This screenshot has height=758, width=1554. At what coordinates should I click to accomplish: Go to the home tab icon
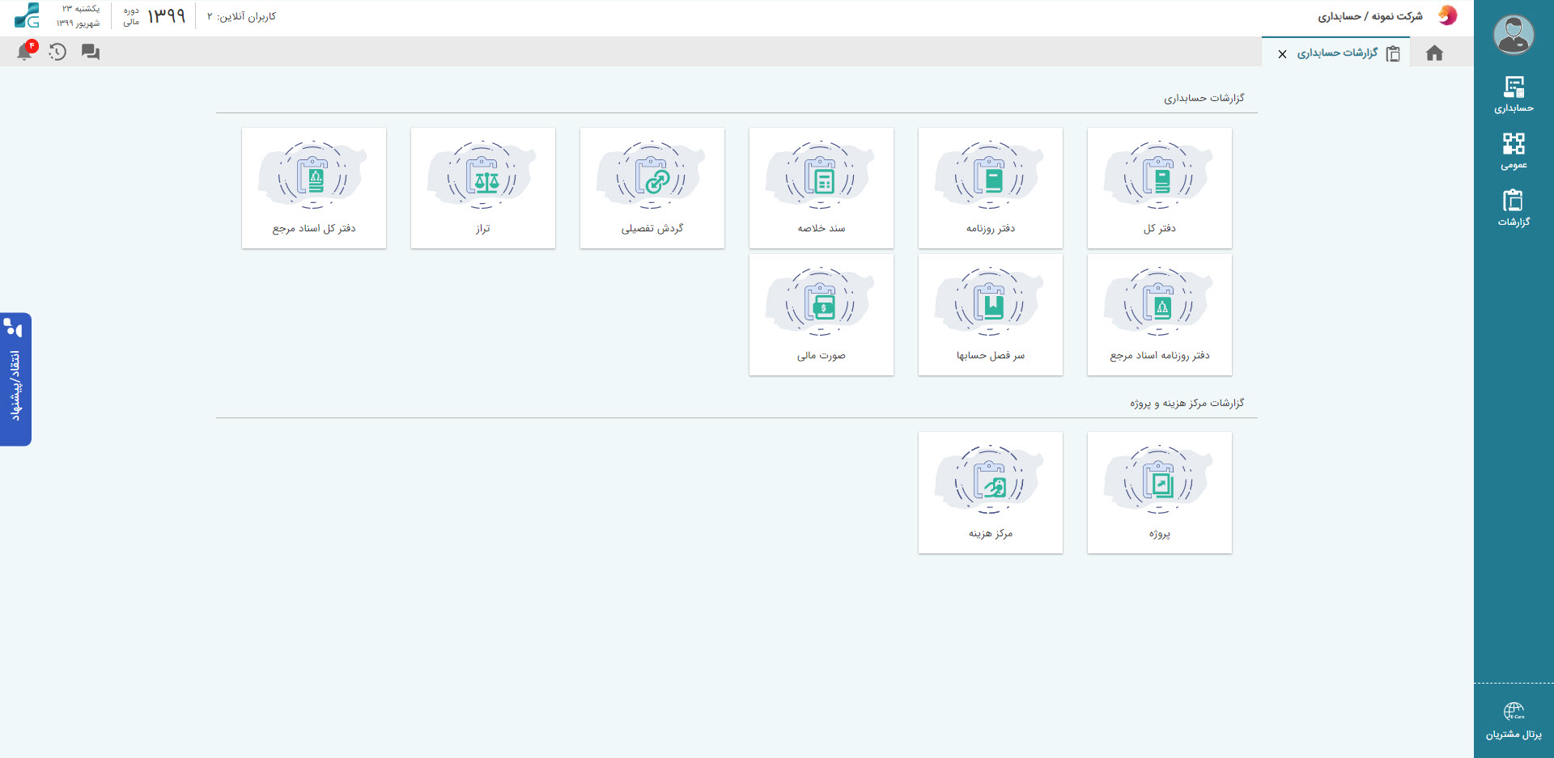click(x=1434, y=53)
